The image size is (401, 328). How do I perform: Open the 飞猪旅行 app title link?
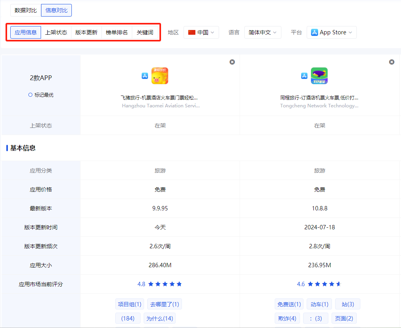(x=159, y=97)
